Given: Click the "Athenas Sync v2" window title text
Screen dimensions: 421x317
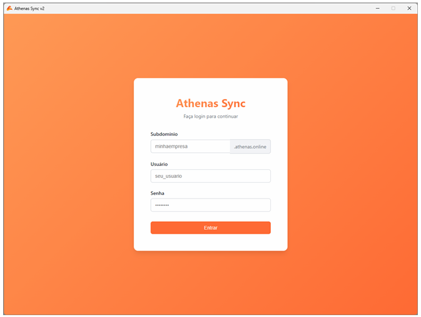Looking at the screenshot, I should click(x=29, y=8).
